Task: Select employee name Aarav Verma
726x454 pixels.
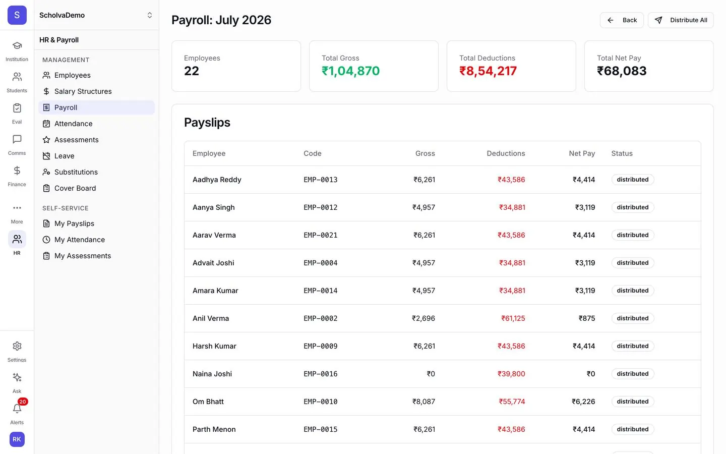Action: coord(214,235)
